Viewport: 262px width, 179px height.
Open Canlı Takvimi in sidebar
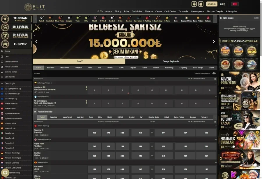tap(16, 77)
